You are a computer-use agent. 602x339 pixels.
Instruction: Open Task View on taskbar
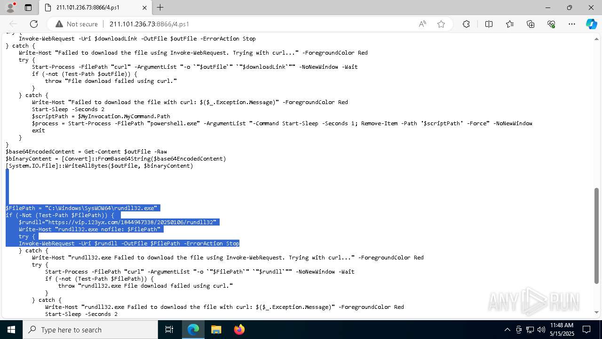tap(169, 330)
